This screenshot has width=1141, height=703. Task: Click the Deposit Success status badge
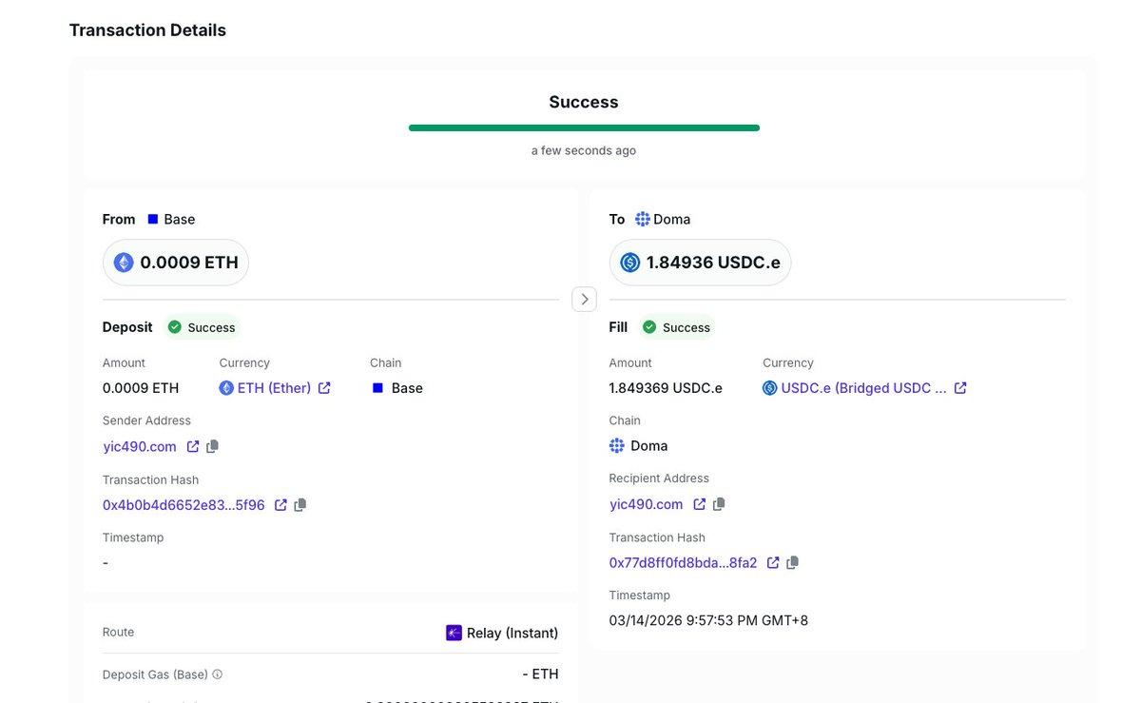click(202, 327)
